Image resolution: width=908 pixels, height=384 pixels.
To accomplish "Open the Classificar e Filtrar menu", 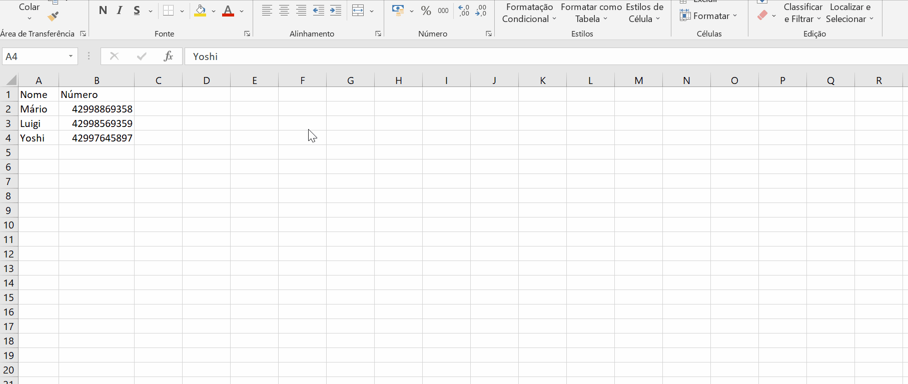I will (802, 13).
